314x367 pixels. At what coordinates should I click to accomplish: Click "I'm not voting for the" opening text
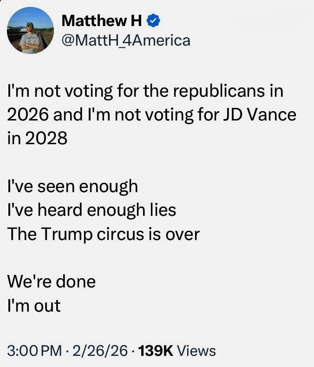coord(84,90)
